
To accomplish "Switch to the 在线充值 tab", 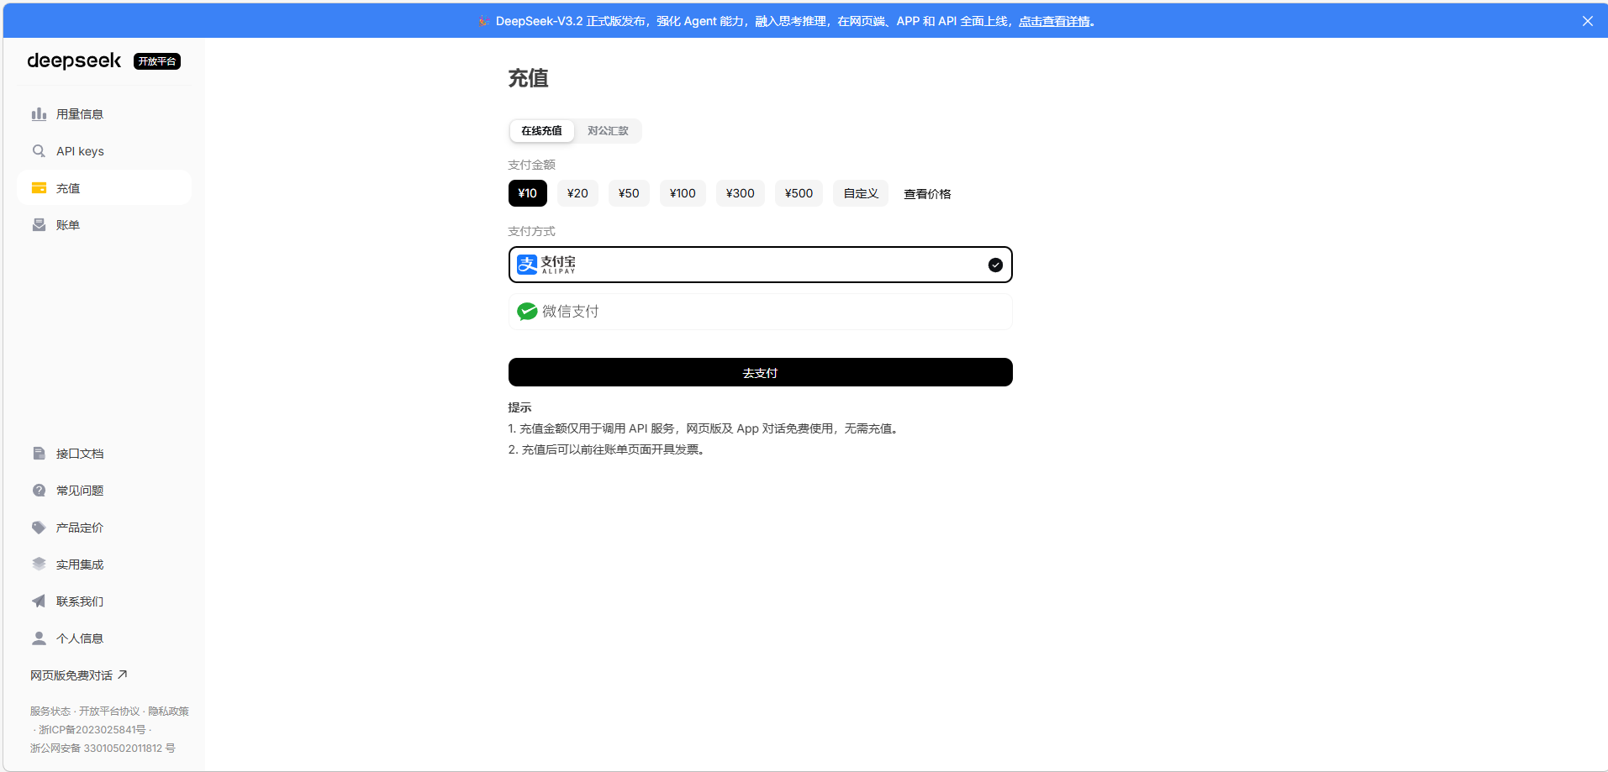I will tap(541, 131).
